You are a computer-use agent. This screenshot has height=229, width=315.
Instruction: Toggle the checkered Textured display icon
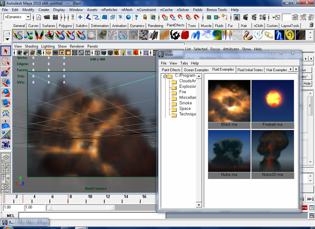pos(117,53)
